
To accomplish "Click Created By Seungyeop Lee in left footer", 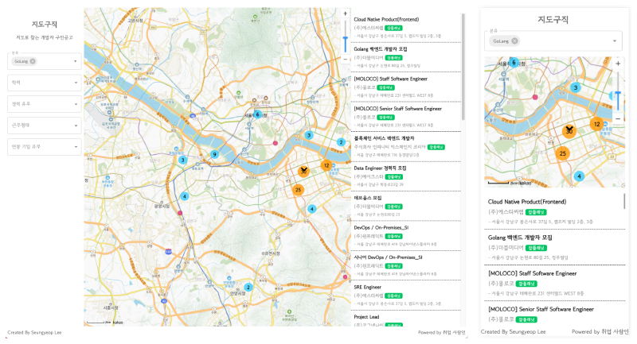I will tap(34, 332).
